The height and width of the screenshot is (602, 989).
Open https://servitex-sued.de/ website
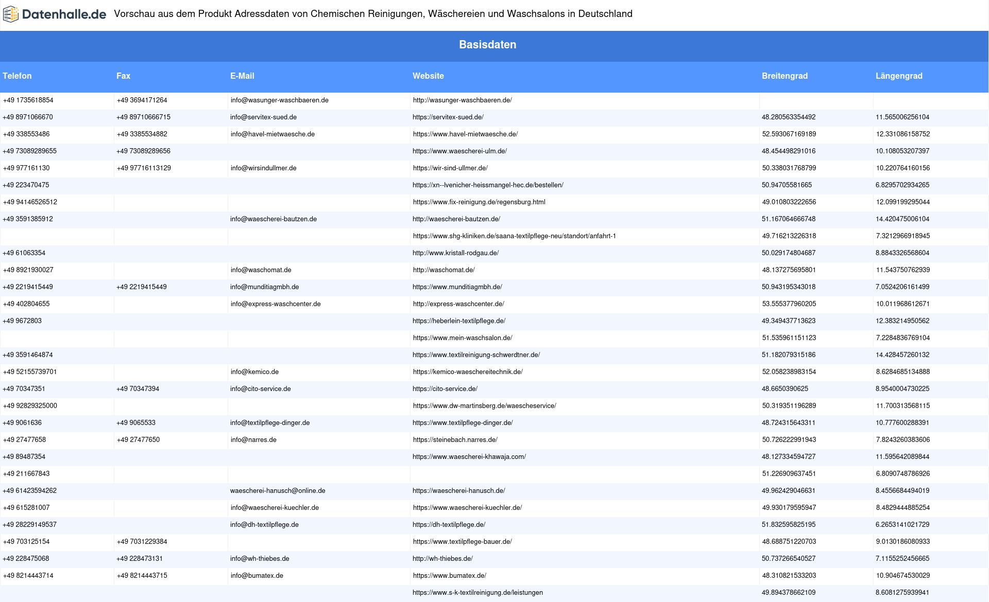point(448,117)
